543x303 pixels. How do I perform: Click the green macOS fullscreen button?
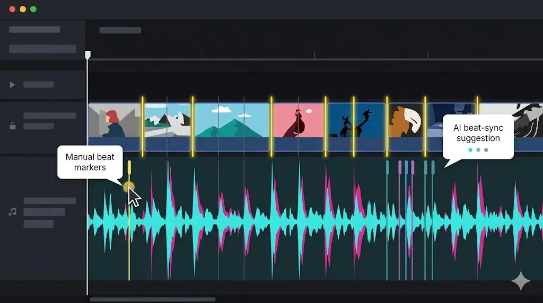33,9
